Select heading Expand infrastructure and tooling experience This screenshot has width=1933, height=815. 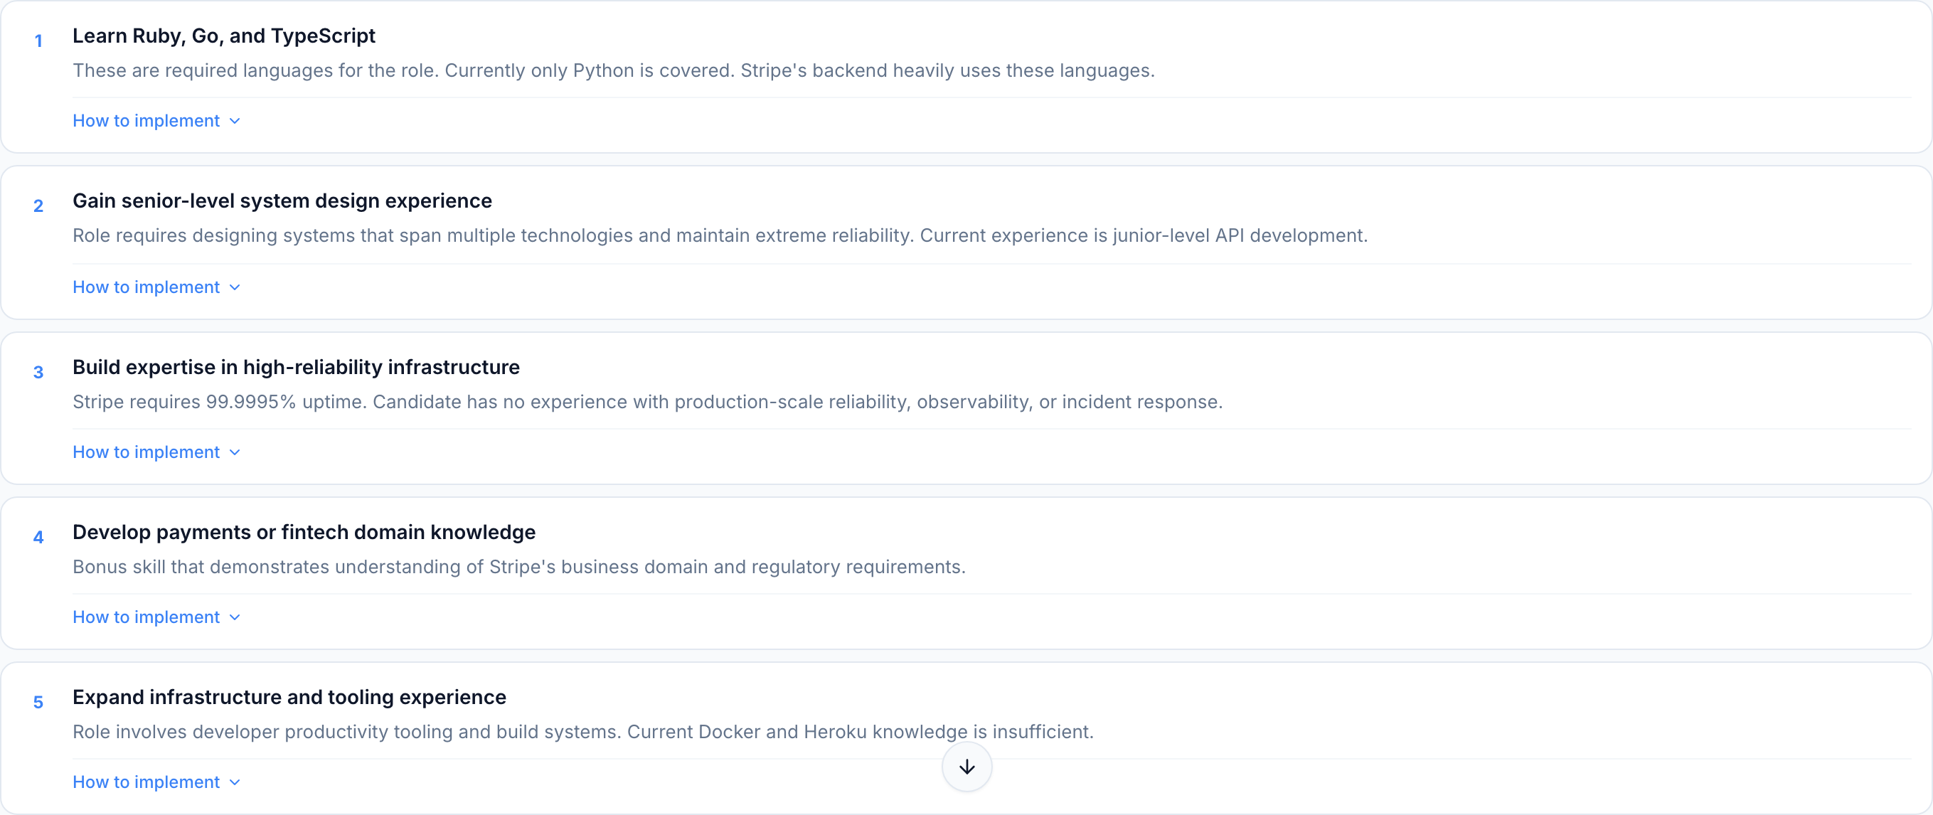coord(289,697)
